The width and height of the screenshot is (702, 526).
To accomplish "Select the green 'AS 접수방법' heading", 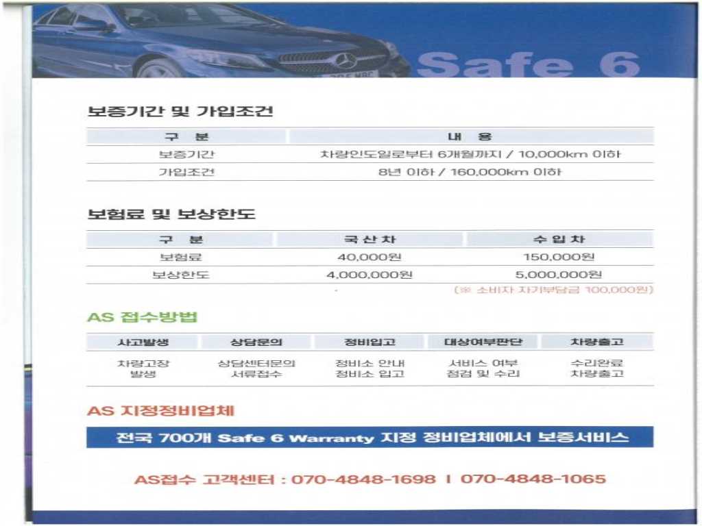I will point(143,317).
